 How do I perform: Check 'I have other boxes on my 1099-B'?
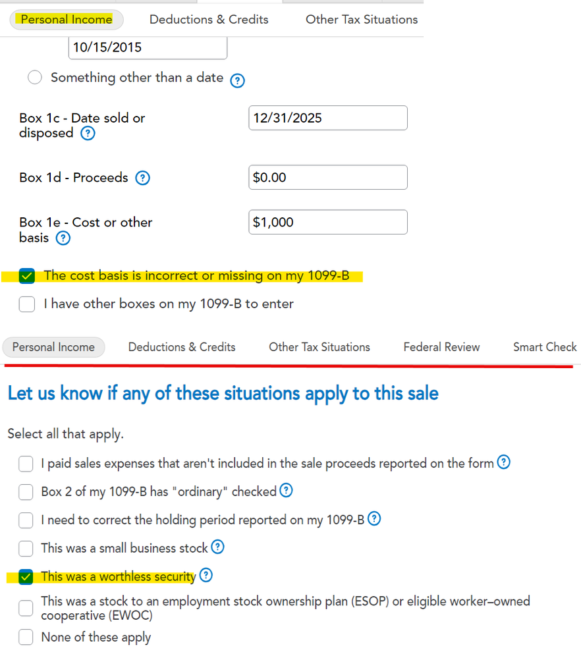coord(26,304)
